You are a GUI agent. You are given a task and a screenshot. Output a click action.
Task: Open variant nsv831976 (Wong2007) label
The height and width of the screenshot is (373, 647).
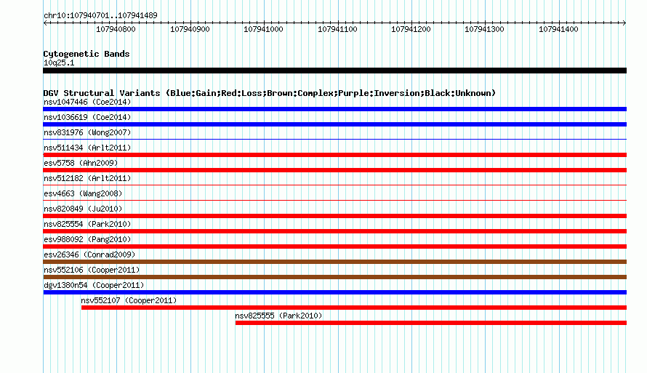[x=87, y=132]
